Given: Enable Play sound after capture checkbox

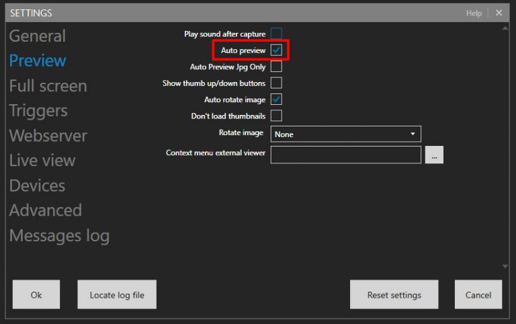Looking at the screenshot, I should click(276, 34).
